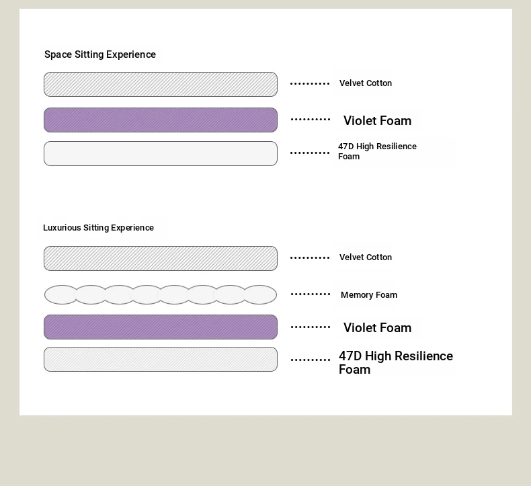
Task: Click the Luxurious Sitting Experience heading
Action: (x=99, y=228)
